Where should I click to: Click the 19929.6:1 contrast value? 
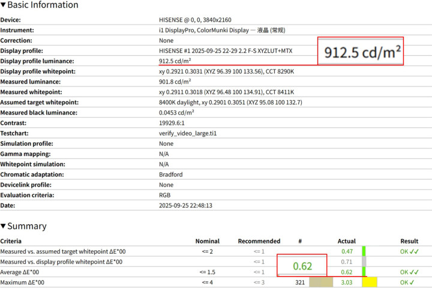tap(173, 122)
